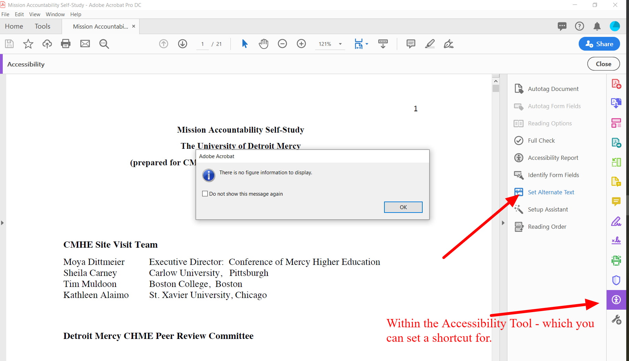629x361 pixels.
Task: Choose the selection arrow tool
Action: [x=245, y=44]
